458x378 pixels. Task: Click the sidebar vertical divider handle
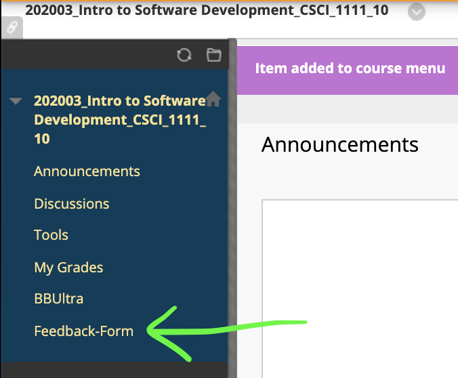232,203
